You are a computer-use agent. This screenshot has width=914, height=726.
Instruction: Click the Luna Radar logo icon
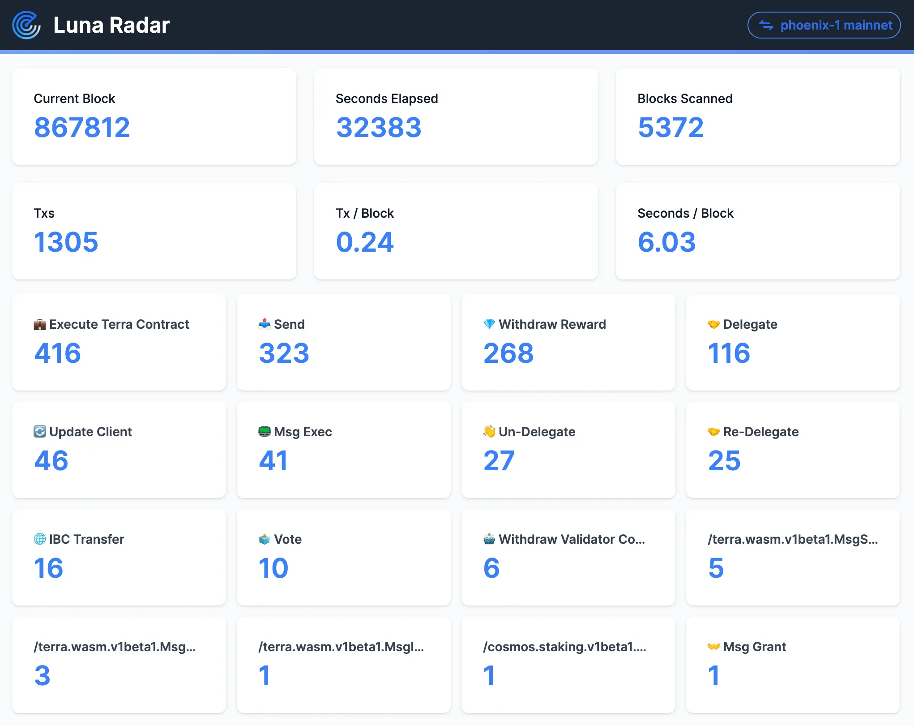pyautogui.click(x=26, y=25)
